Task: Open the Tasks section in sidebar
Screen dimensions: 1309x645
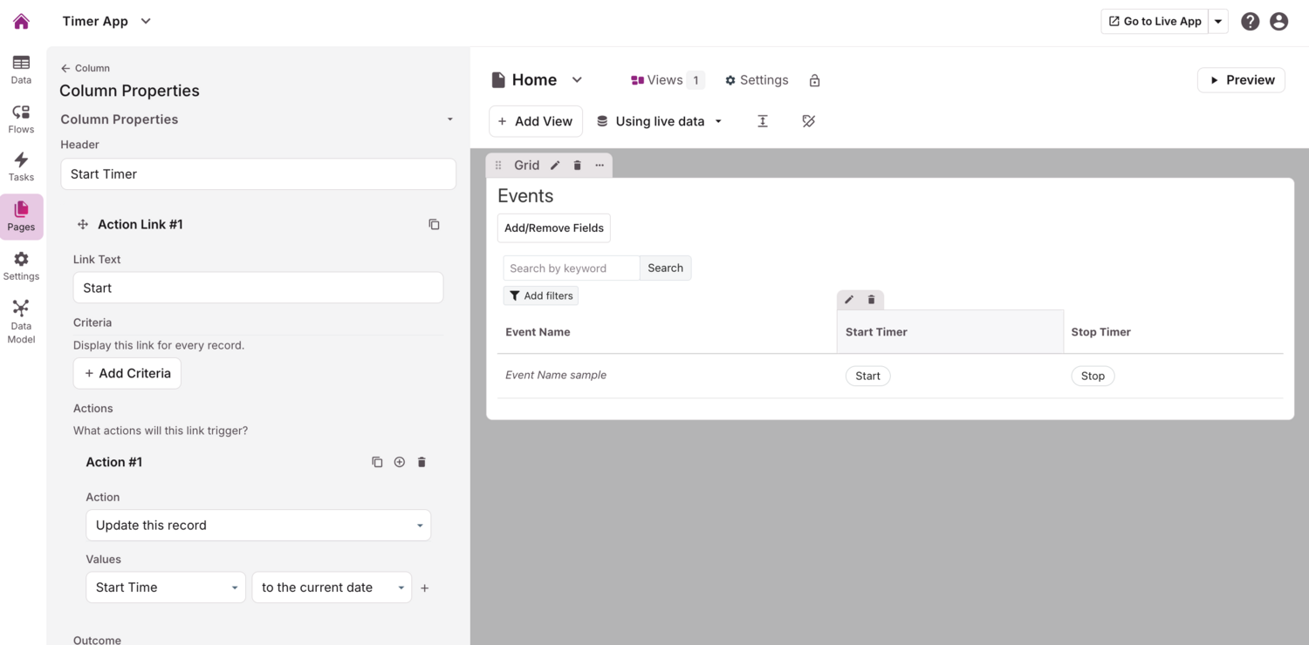Action: (x=21, y=167)
